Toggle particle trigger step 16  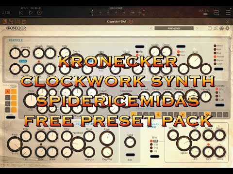point(226,115)
